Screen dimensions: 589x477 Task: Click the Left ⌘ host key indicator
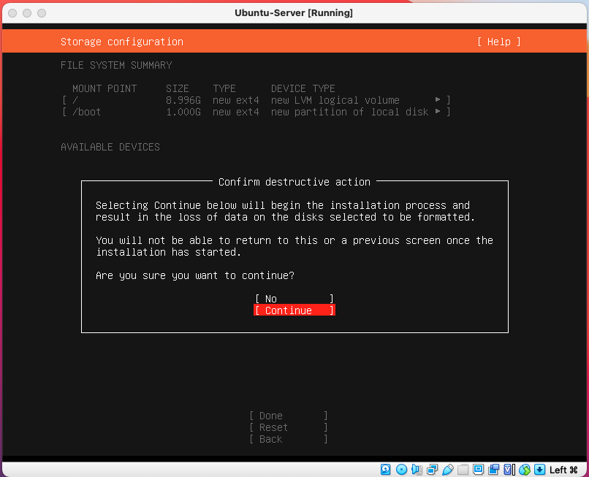pos(563,470)
